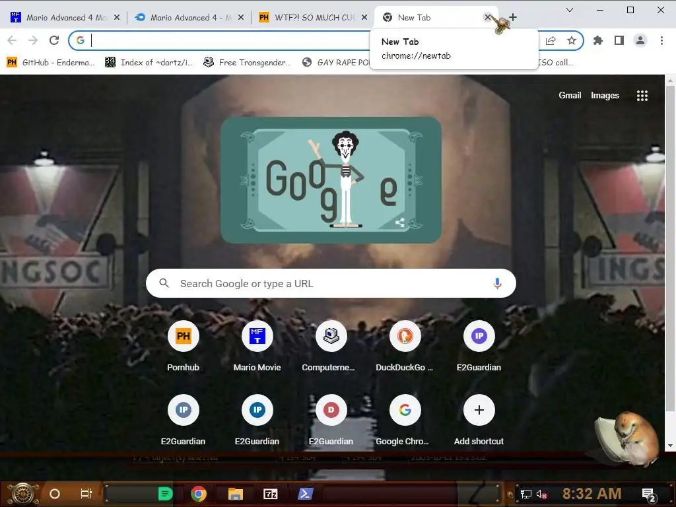Click the doodle share icon
Image resolution: width=676 pixels, height=507 pixels.
point(399,222)
